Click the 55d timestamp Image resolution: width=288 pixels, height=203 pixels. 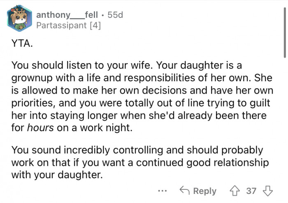pyautogui.click(x=115, y=15)
